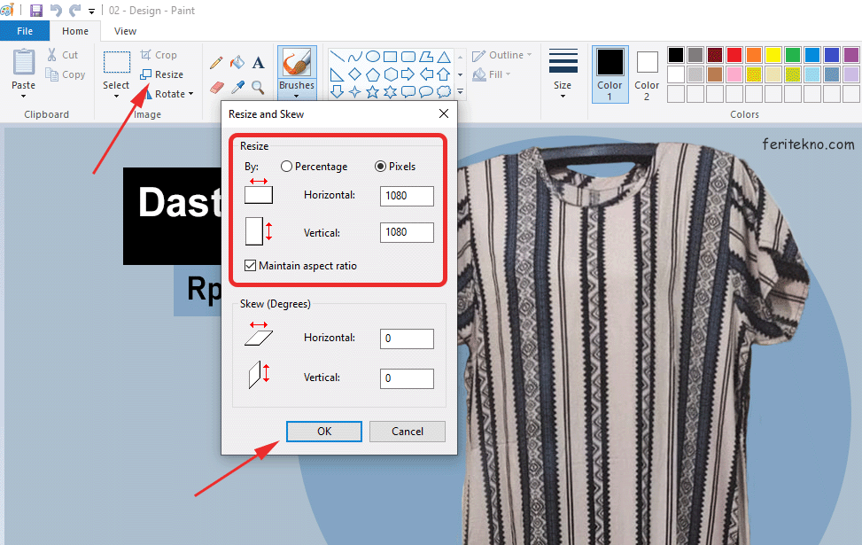Screen dimensions: 862x545
Task: Switch to the View ribbon tab
Action: 125,31
